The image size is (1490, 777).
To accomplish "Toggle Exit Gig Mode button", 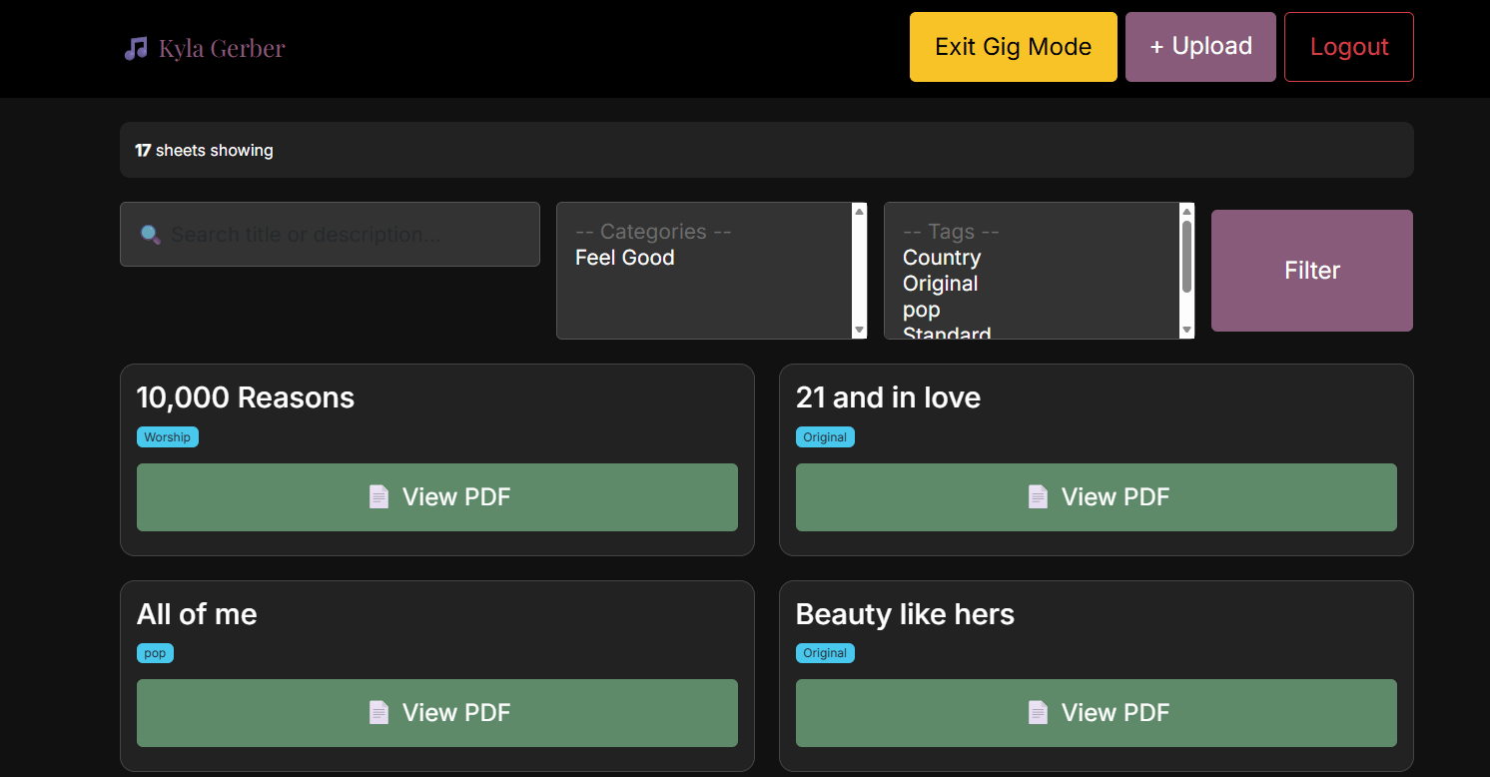I will (1013, 47).
